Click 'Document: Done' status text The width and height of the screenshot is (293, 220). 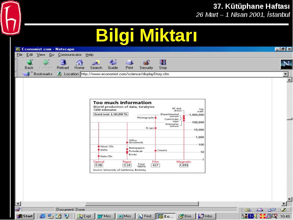click(70, 210)
